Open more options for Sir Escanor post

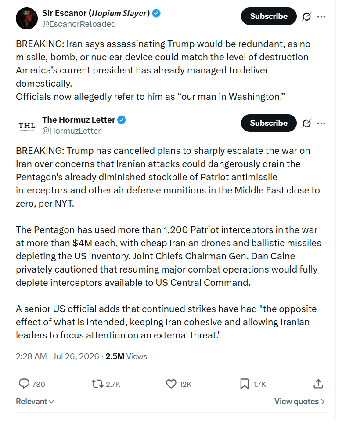pyautogui.click(x=321, y=17)
